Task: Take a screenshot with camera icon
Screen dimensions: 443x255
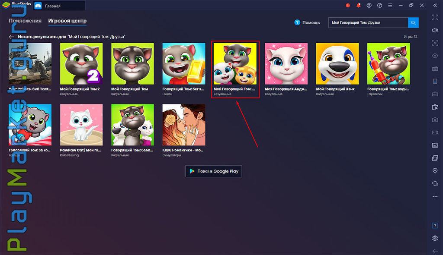Action: coord(435,120)
